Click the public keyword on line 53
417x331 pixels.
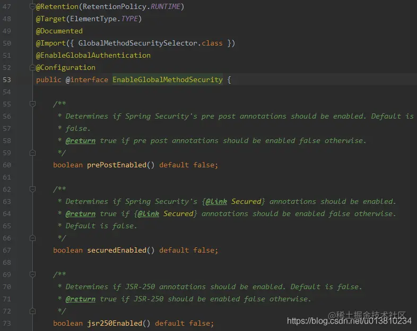click(x=49, y=79)
